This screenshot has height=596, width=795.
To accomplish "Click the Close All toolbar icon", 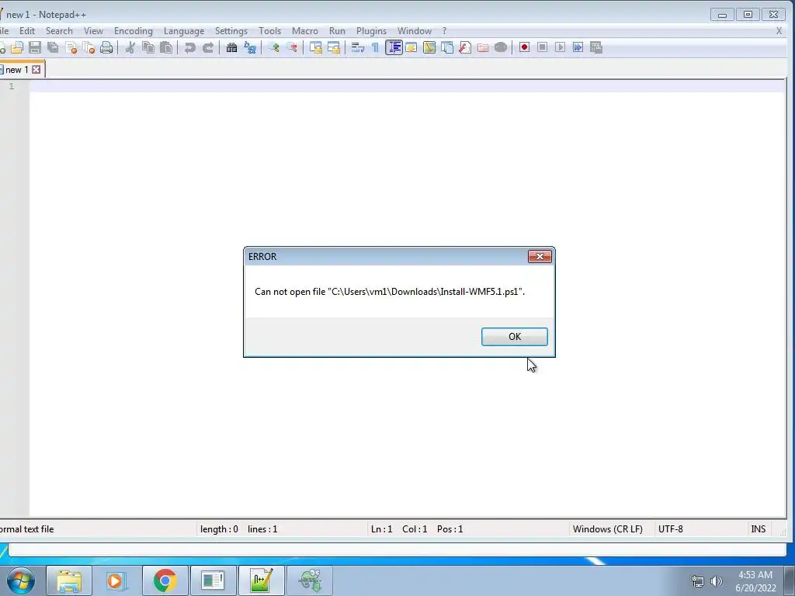I will coord(89,47).
